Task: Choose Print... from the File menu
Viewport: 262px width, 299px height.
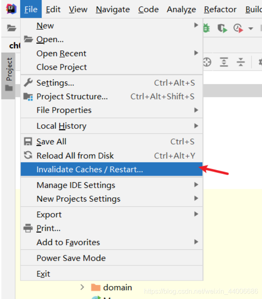Action: tap(112, 228)
